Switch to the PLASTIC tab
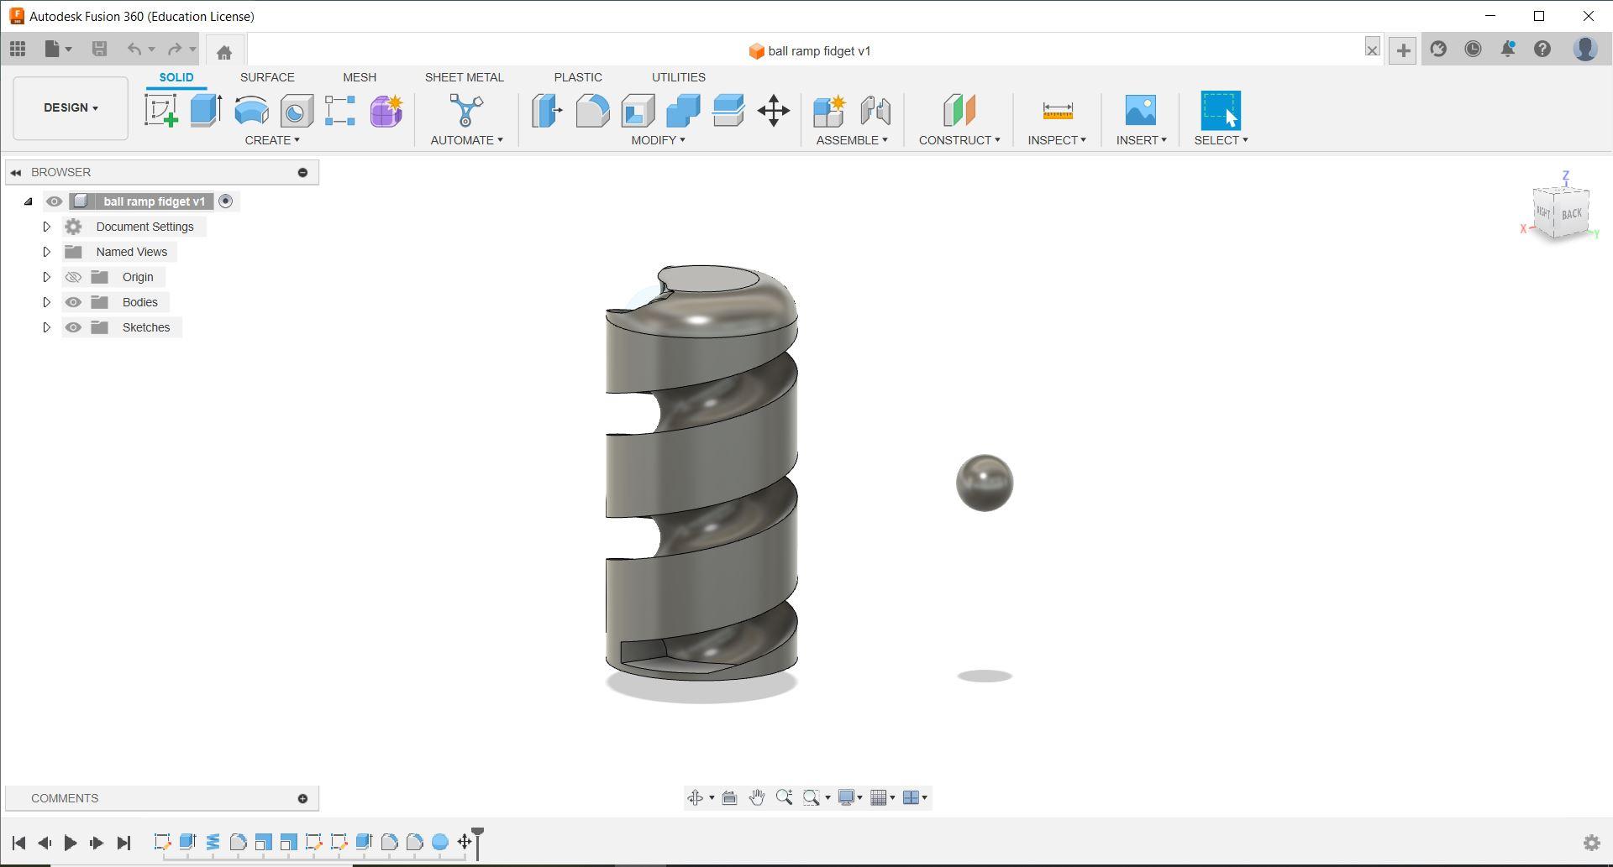 (578, 77)
